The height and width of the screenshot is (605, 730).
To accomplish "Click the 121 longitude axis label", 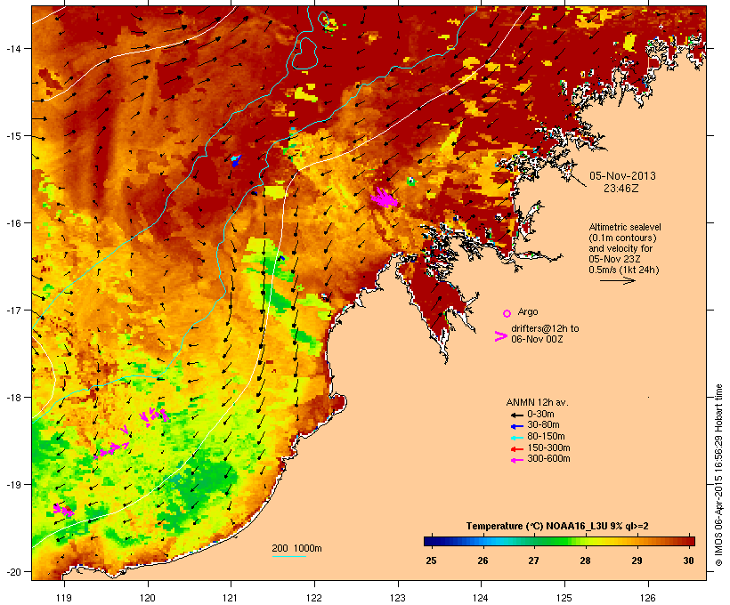I will pyautogui.click(x=231, y=598).
